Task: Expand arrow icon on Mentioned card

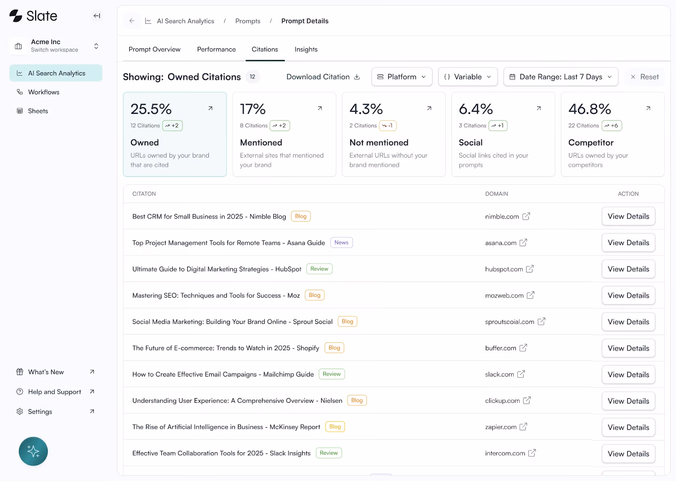Action: tap(320, 109)
